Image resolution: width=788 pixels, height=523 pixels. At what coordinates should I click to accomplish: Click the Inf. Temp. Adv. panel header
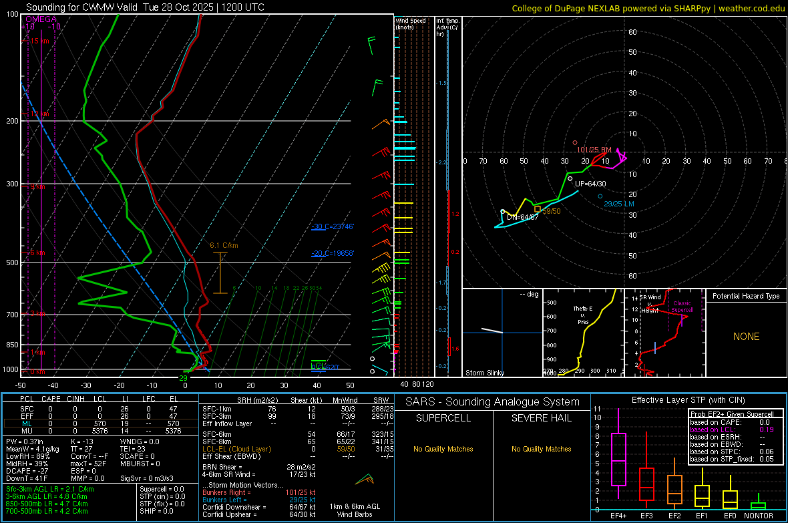[x=447, y=27]
